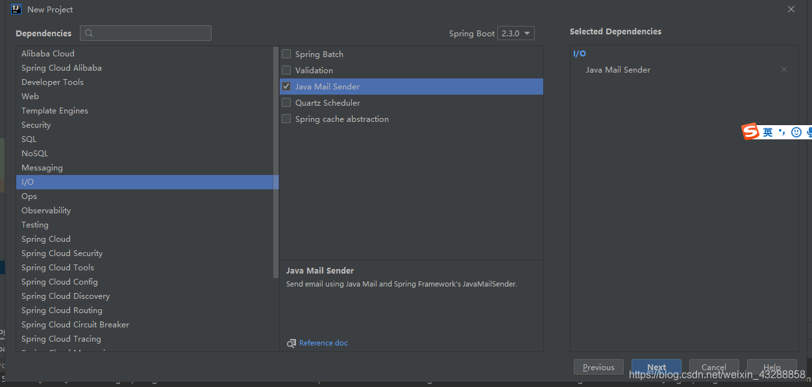Select the Observability category

coord(147,210)
